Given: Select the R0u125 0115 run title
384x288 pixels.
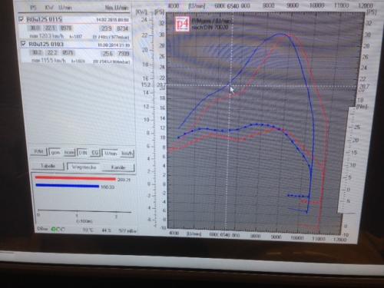Looking at the screenshot, I should (x=45, y=19).
